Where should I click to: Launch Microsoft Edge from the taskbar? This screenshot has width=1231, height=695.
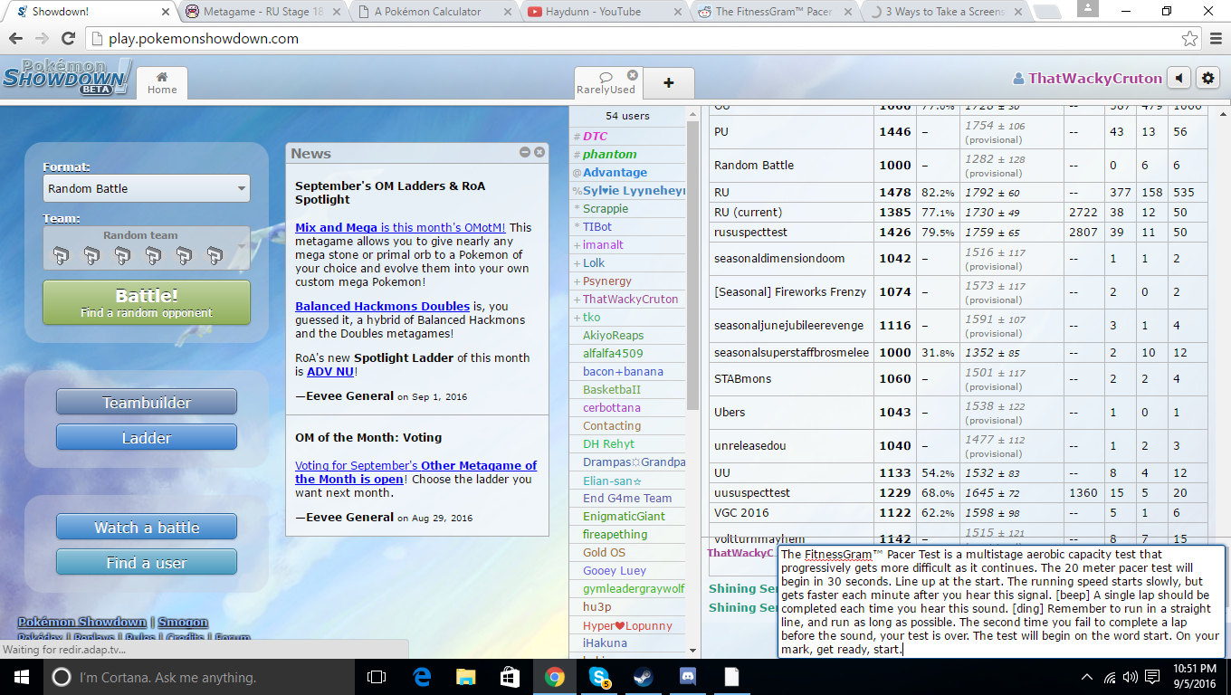[x=422, y=677]
